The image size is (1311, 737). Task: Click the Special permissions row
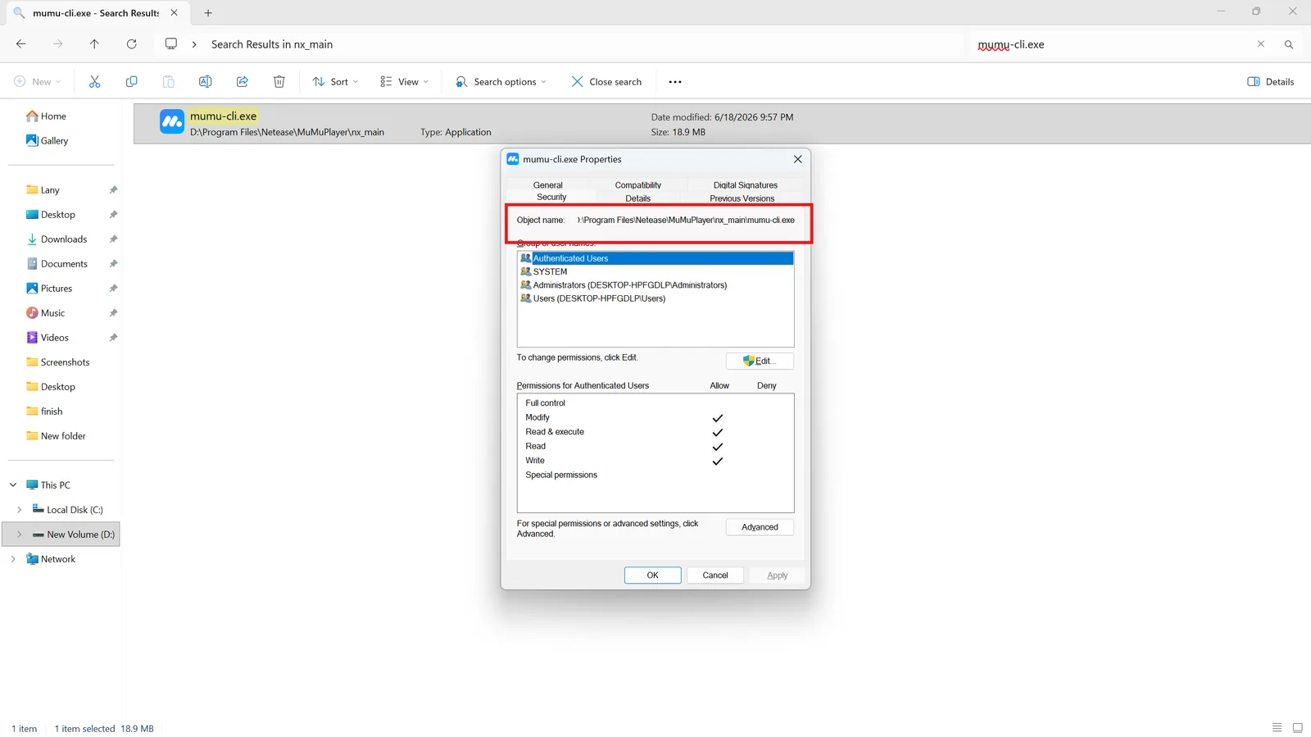655,475
